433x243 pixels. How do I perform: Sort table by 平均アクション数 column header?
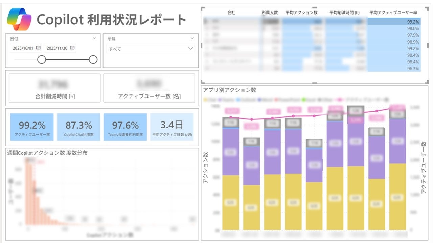tap(301, 12)
